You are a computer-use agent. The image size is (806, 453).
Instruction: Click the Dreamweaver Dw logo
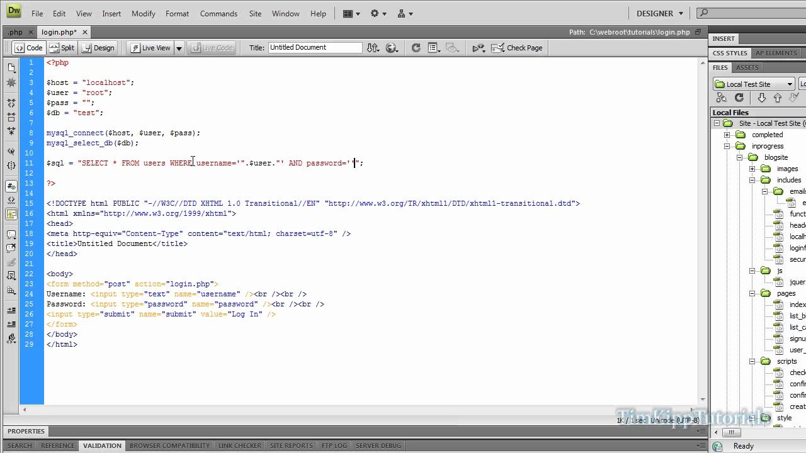pos(13,12)
